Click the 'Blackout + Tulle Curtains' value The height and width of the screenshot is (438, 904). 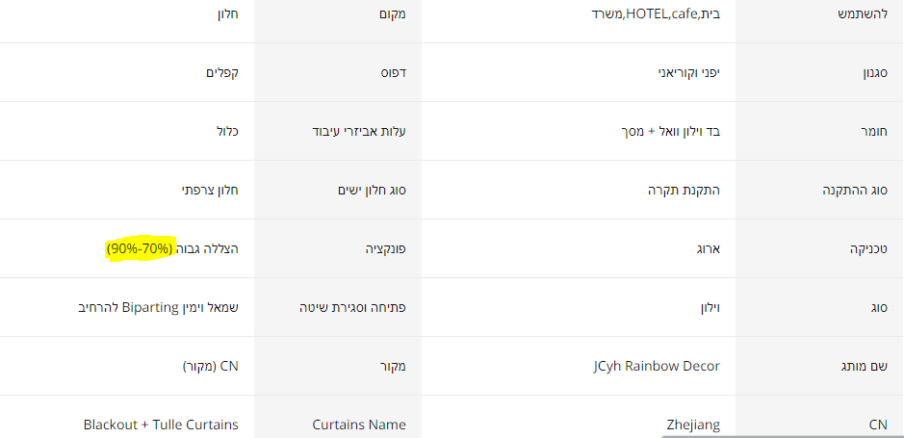tap(161, 425)
